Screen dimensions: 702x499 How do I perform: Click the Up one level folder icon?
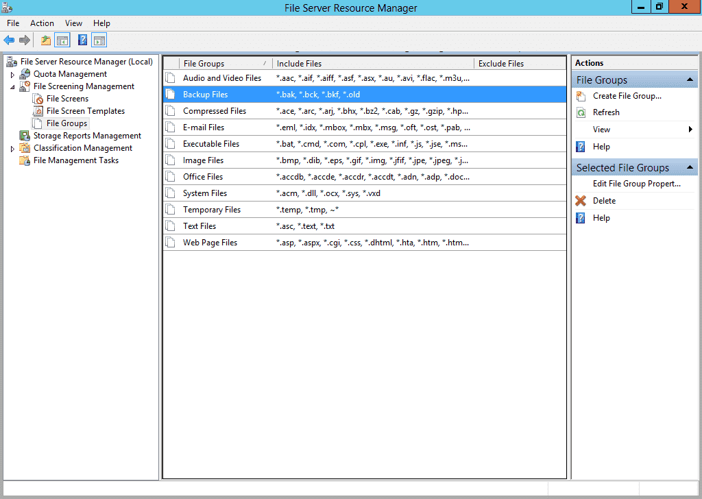click(x=46, y=40)
